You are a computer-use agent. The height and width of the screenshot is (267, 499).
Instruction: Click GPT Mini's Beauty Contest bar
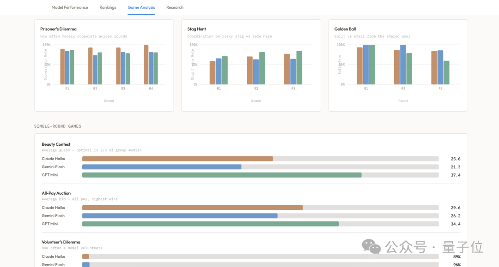pyautogui.click(x=222, y=175)
